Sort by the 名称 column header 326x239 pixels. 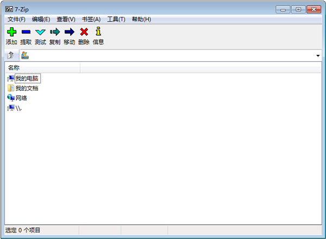pos(42,67)
